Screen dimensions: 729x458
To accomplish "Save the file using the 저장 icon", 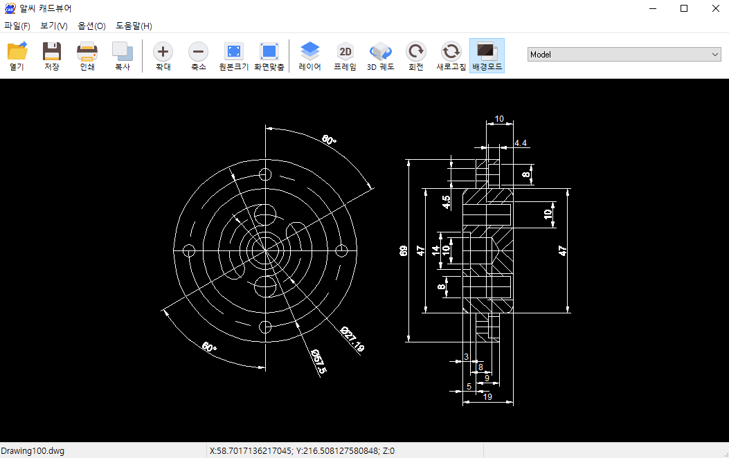I will point(51,55).
